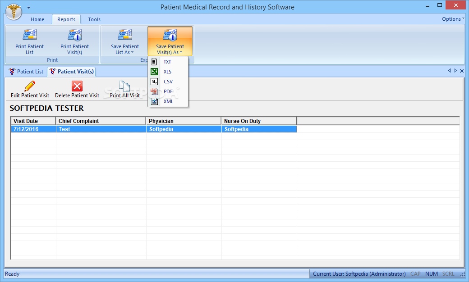Close the Patient Medical Record window
The image size is (469, 282).
[455, 5]
